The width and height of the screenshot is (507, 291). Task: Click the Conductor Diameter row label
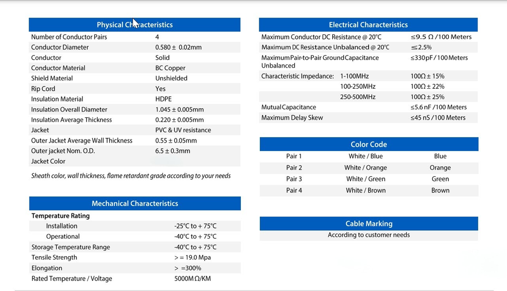pyautogui.click(x=60, y=47)
